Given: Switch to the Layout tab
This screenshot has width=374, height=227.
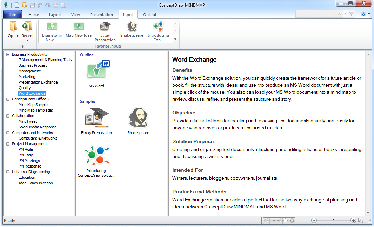Looking at the screenshot, I should click(55, 15).
